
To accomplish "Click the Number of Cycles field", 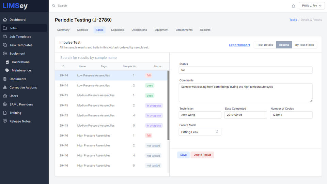I will [x=291, y=115].
